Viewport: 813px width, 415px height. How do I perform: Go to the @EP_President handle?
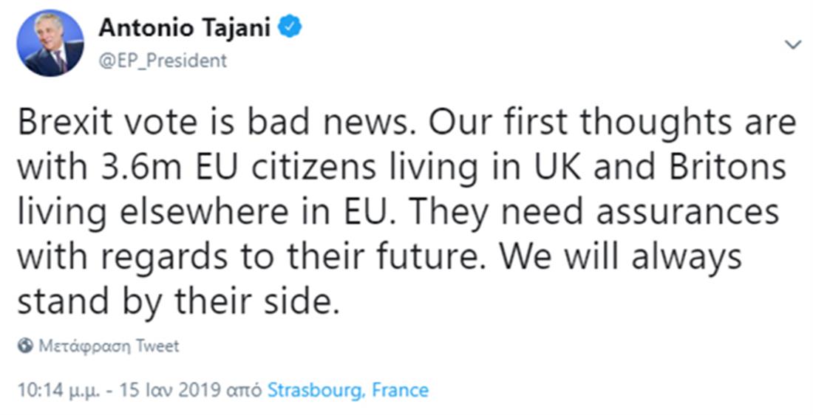click(x=163, y=61)
